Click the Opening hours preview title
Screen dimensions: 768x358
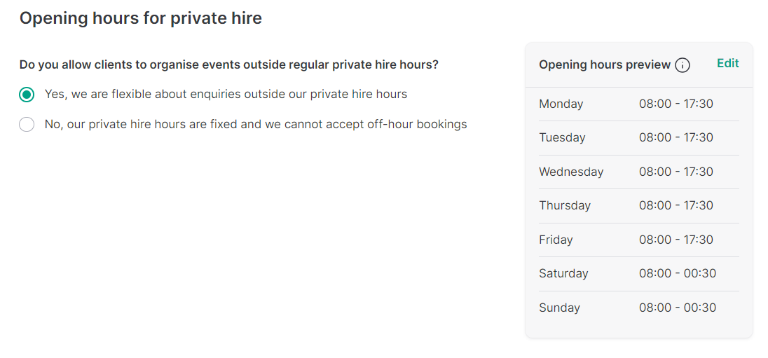[605, 64]
